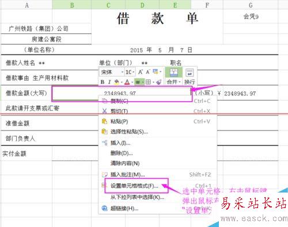Toggle italic in the mini toolbar
Image resolution: width=288 pixels, height=227 pixels.
[x=109, y=82]
